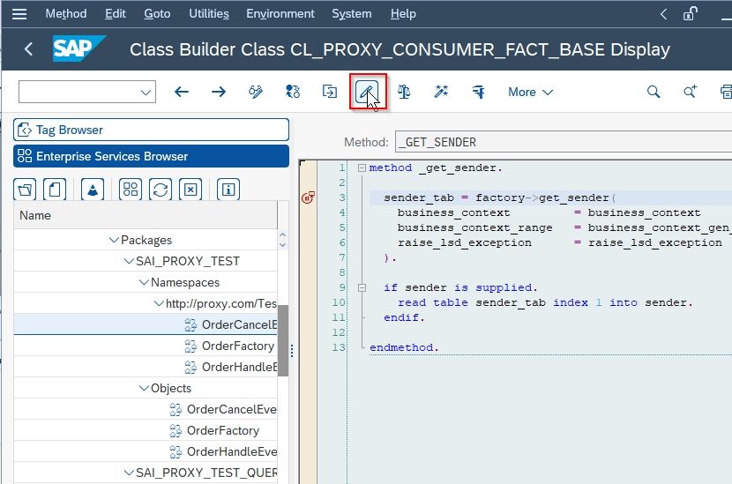
Task: Click the triangle hierarchy icon in browser toolbar
Action: [93, 190]
